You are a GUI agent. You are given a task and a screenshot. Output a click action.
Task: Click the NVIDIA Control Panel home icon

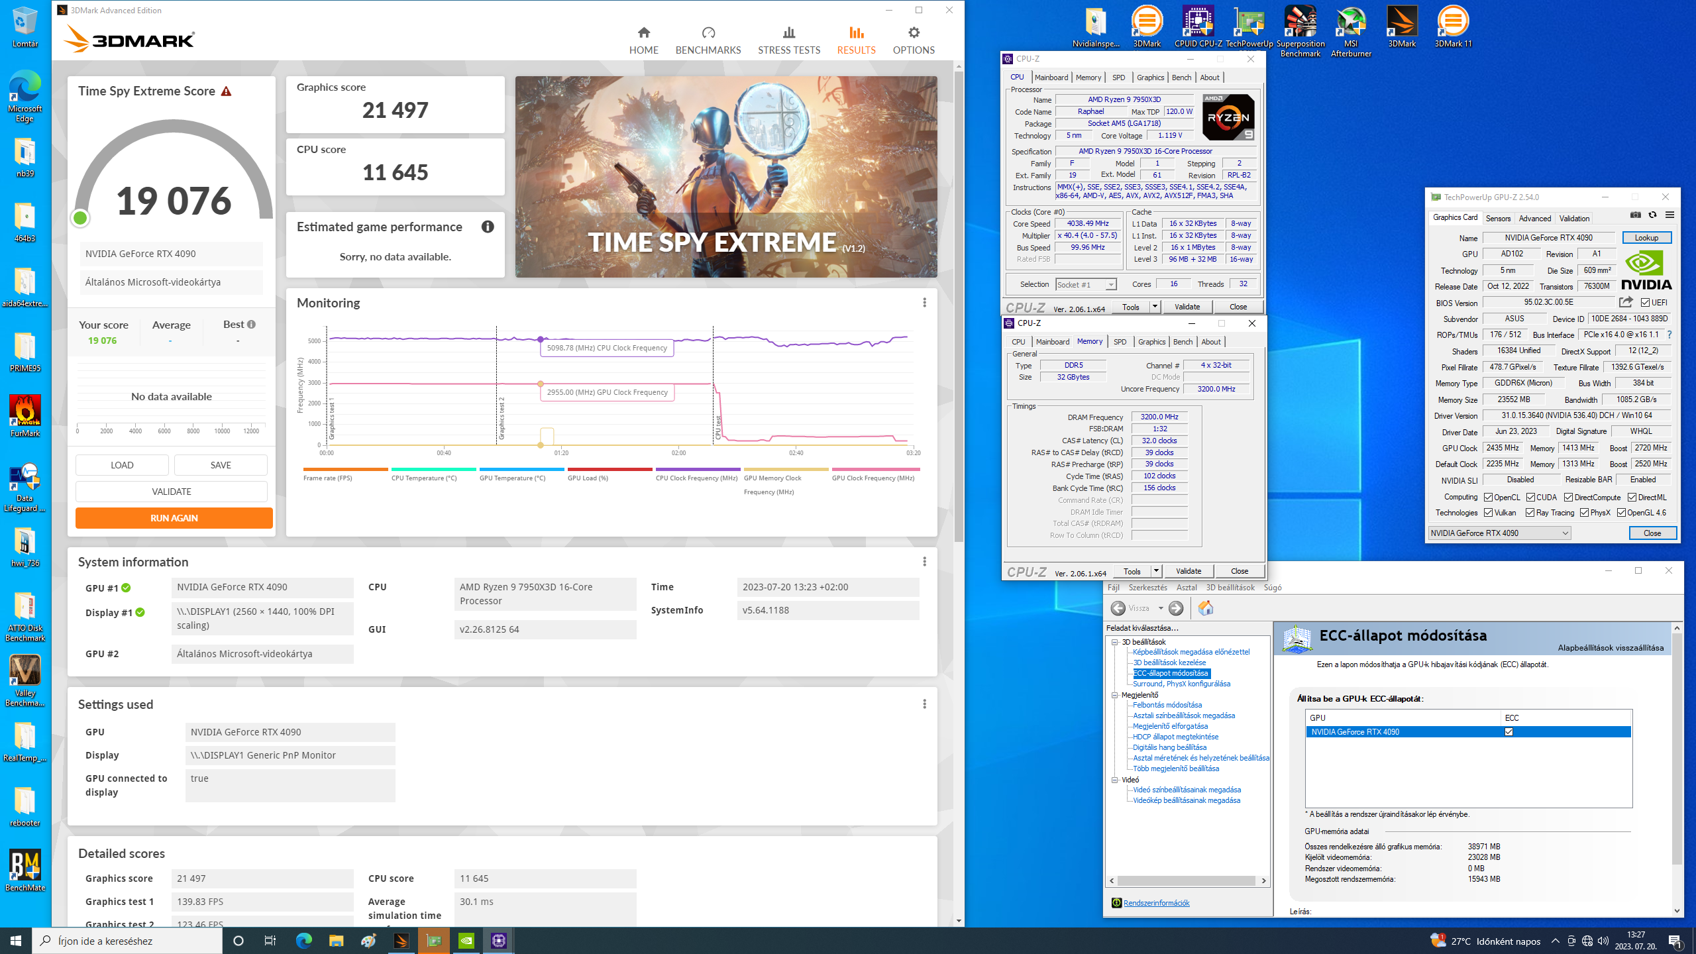click(x=1205, y=608)
